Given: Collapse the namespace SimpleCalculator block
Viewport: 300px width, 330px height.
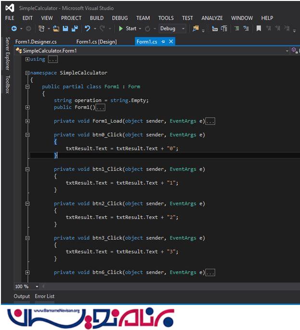Looking at the screenshot, I should point(27,73).
